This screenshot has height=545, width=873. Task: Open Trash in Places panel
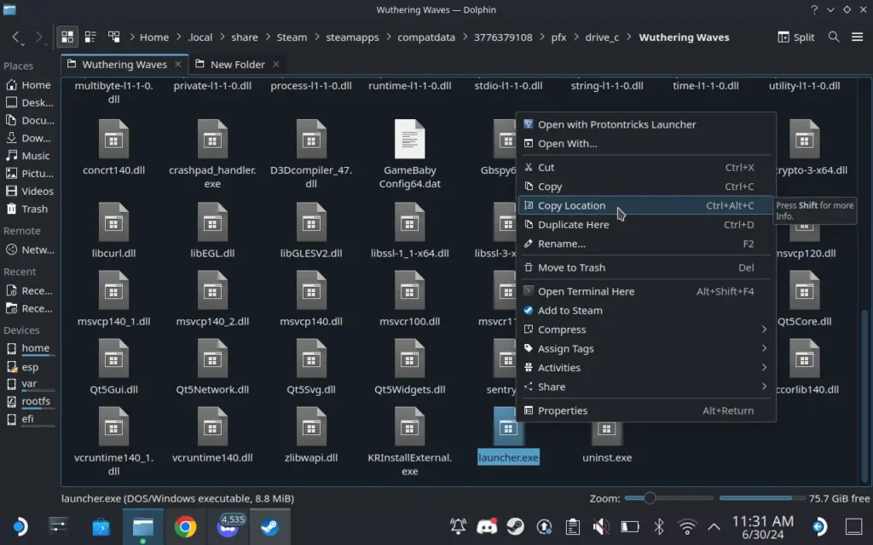(29, 209)
